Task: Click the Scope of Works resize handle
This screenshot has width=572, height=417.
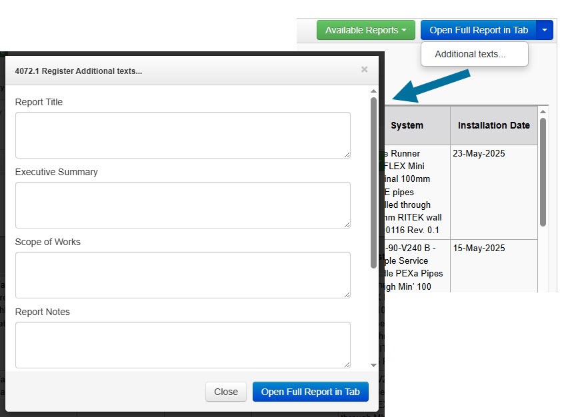Action: click(347, 294)
